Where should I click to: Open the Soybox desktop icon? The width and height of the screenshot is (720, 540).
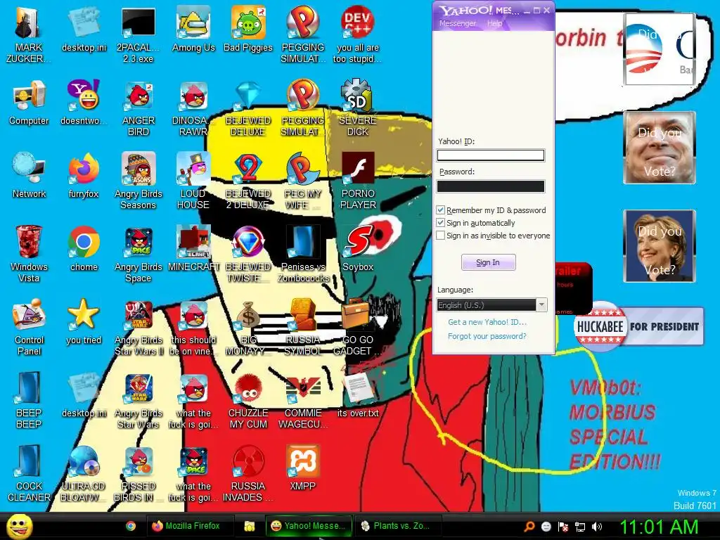(358, 249)
